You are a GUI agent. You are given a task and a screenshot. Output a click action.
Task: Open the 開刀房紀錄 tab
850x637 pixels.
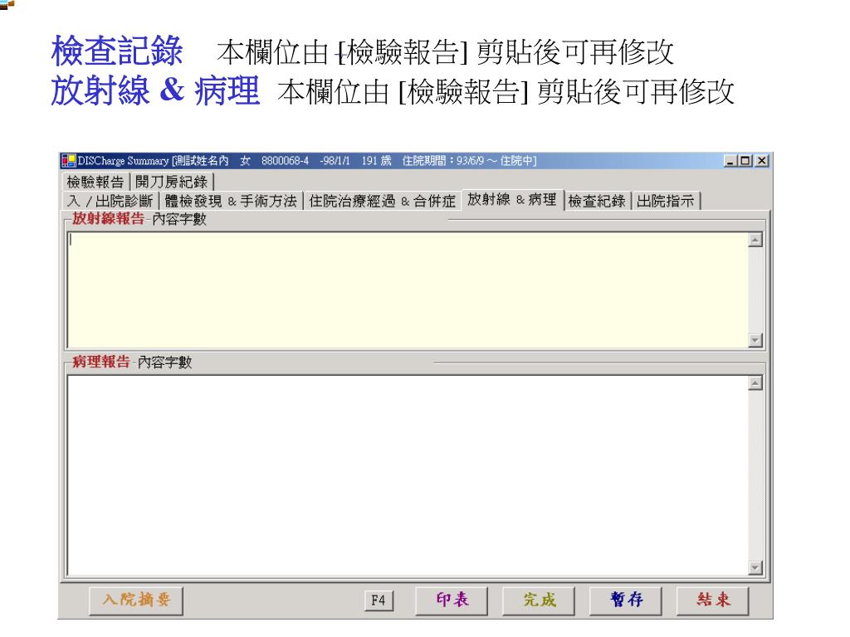[171, 182]
